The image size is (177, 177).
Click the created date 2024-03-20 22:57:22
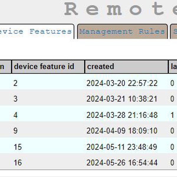point(122,83)
